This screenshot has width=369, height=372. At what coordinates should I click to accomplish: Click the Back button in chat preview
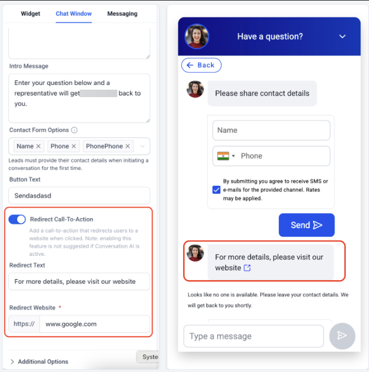point(201,65)
